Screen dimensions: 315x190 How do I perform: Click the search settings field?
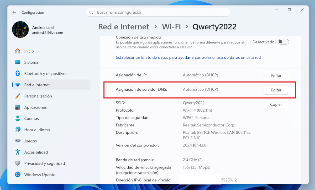point(157,12)
